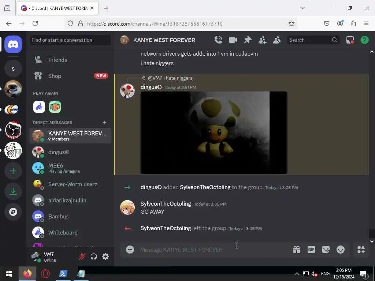Reload the Discord page
Image resolution: width=375 pixels, height=281 pixels.
pos(35,23)
